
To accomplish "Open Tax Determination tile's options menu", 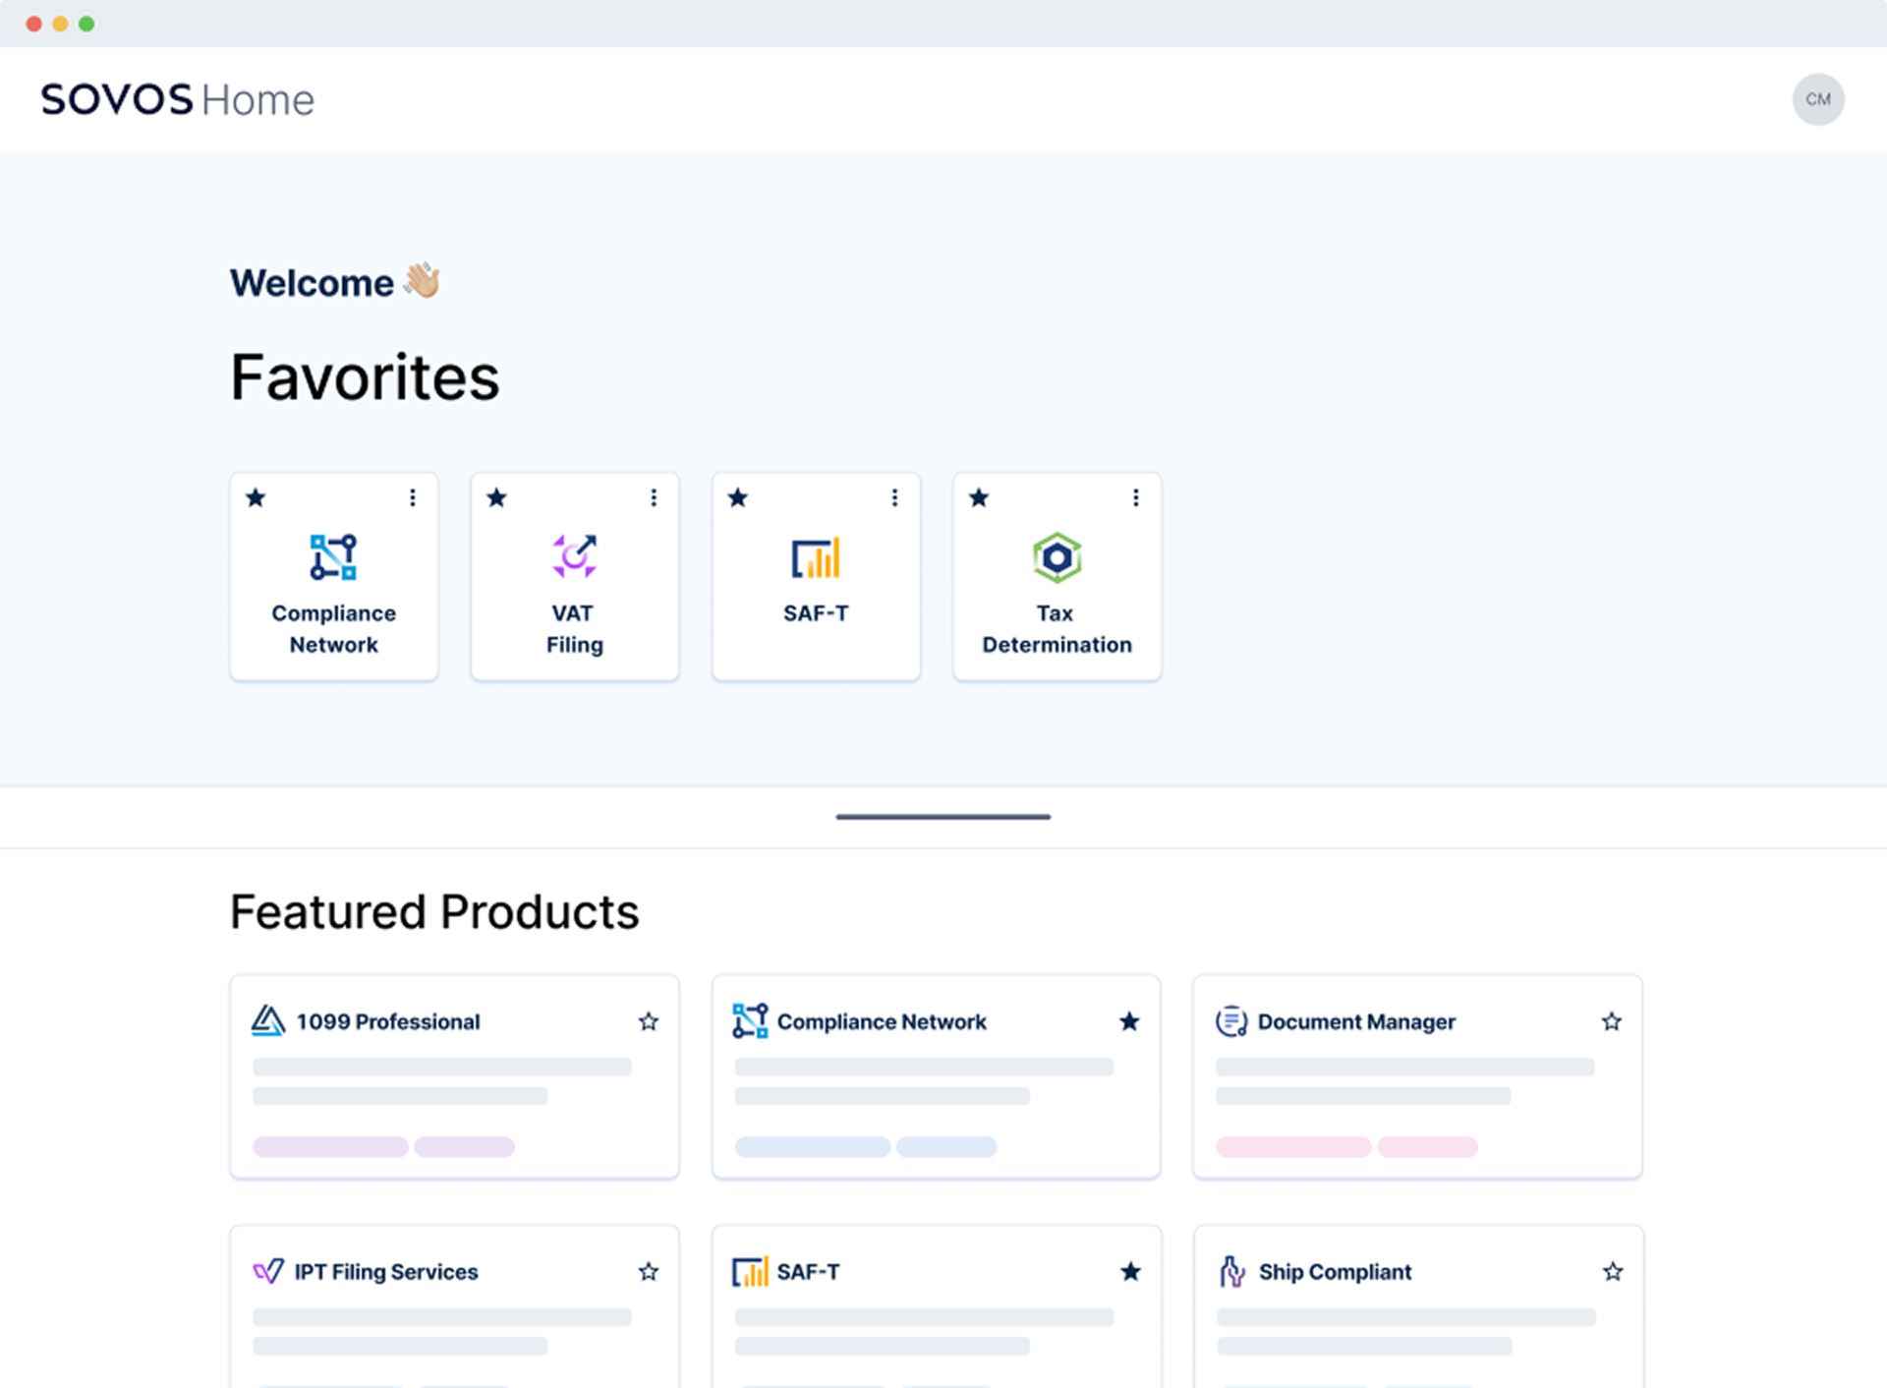I will [x=1136, y=497].
